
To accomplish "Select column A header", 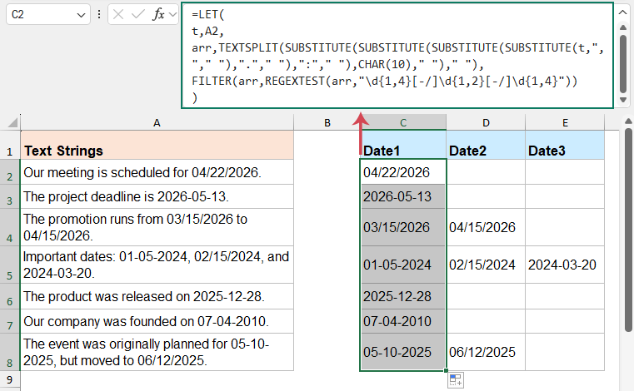I will [x=157, y=122].
